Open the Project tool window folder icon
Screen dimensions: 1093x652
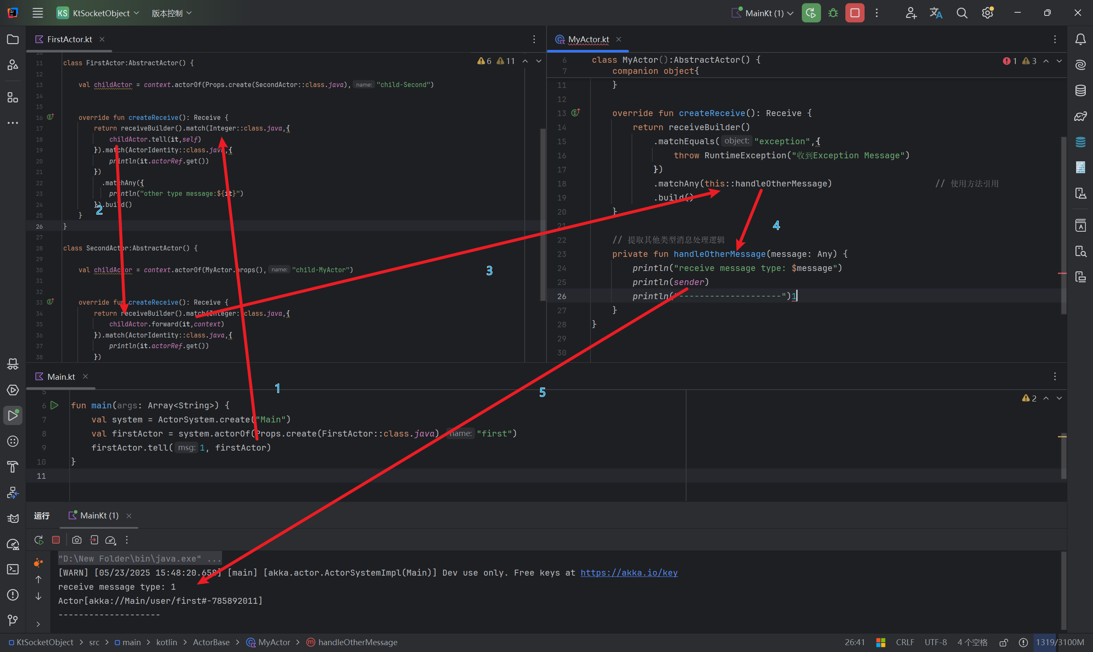13,40
